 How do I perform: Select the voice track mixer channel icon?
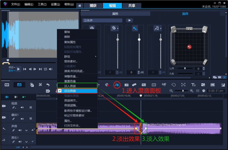135,28
